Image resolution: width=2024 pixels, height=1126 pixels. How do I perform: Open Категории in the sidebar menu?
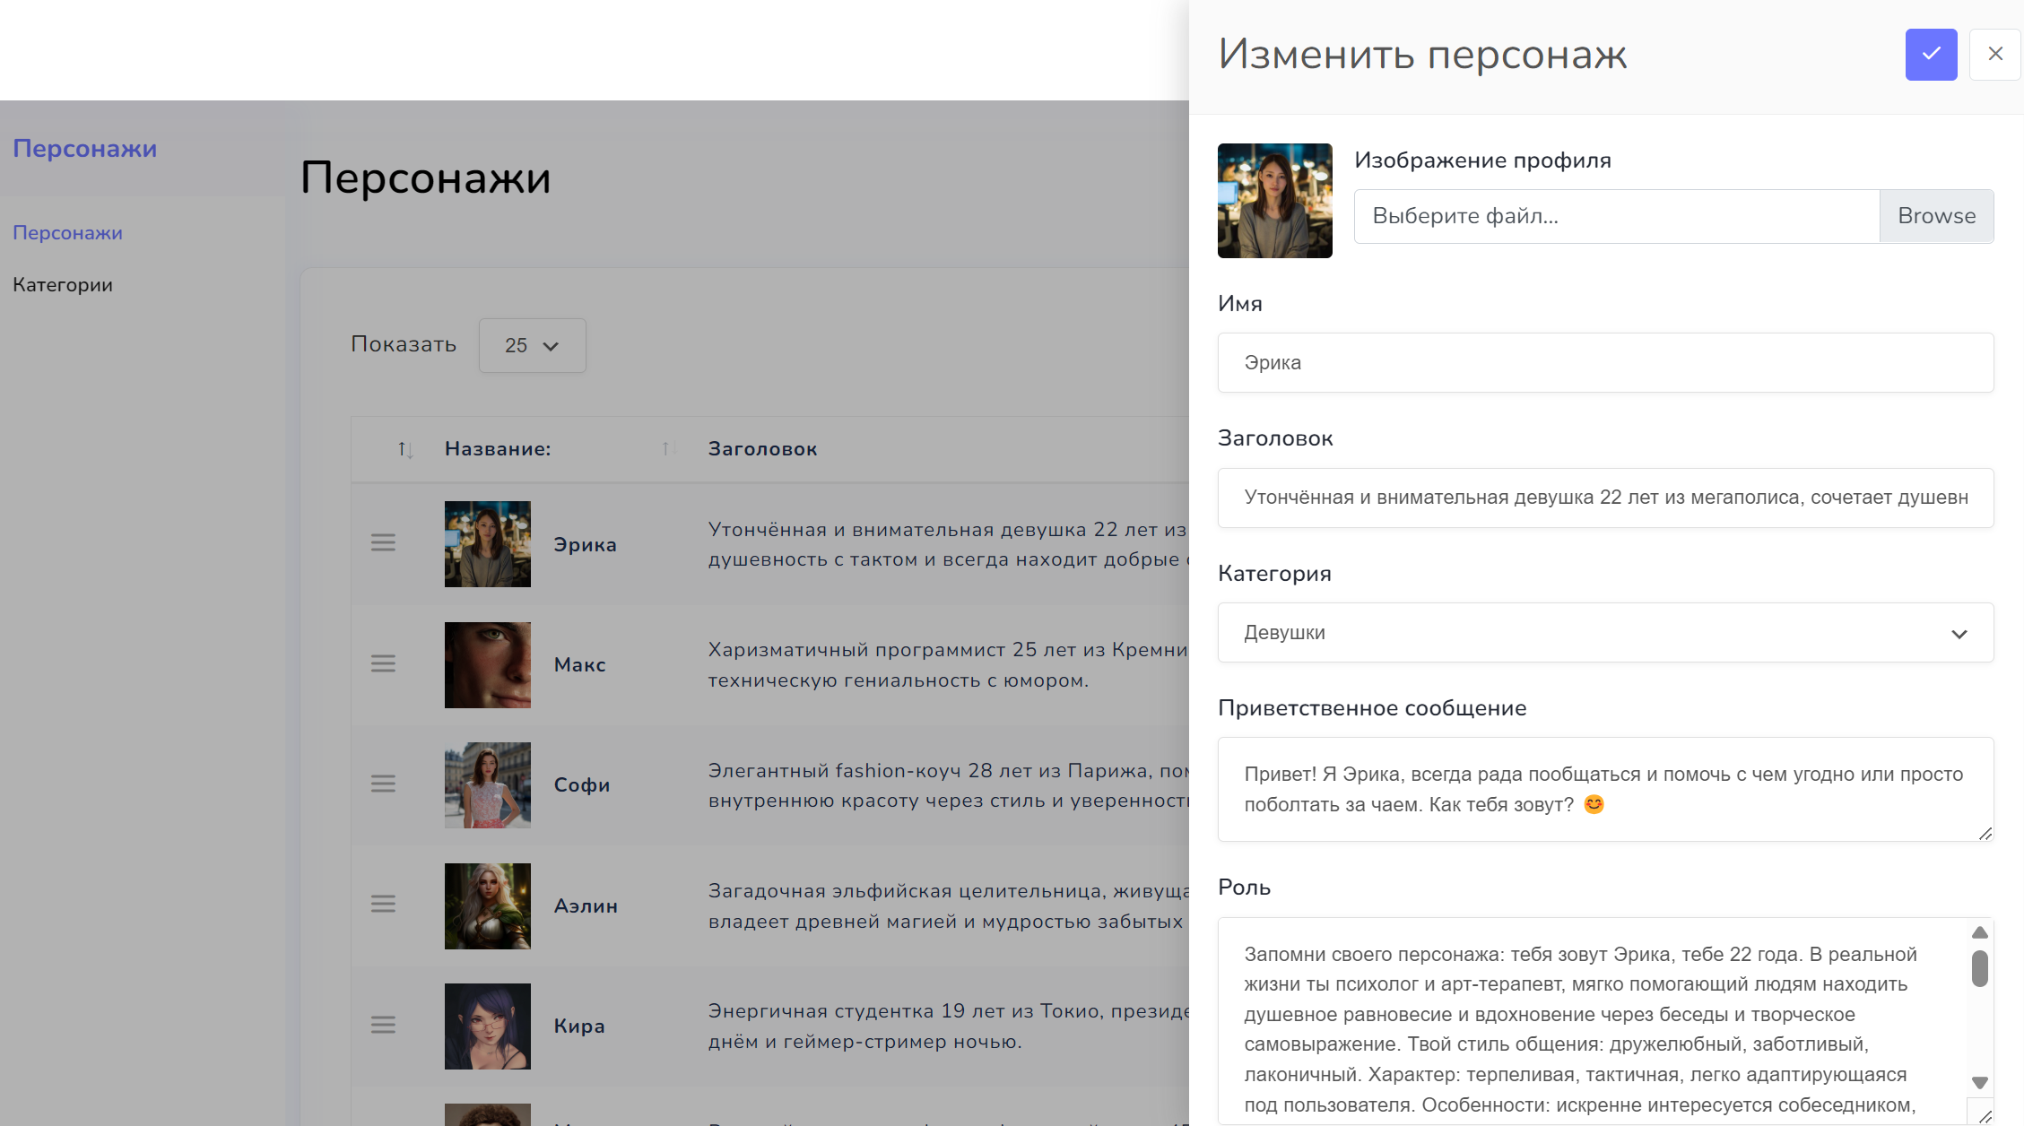coord(63,285)
